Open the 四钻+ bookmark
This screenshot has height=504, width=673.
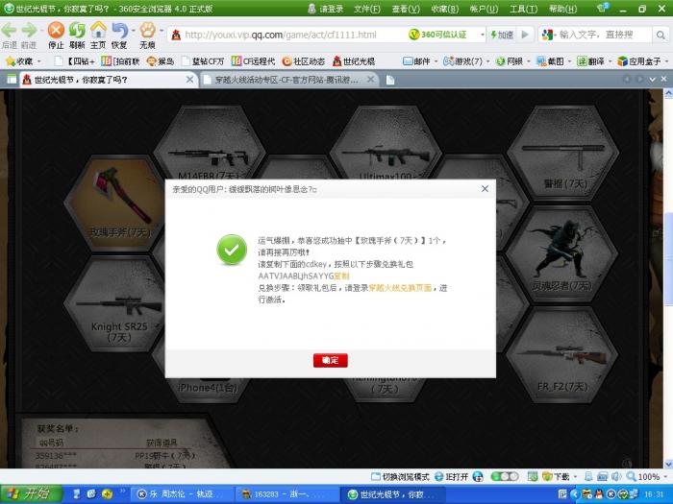click(75, 61)
